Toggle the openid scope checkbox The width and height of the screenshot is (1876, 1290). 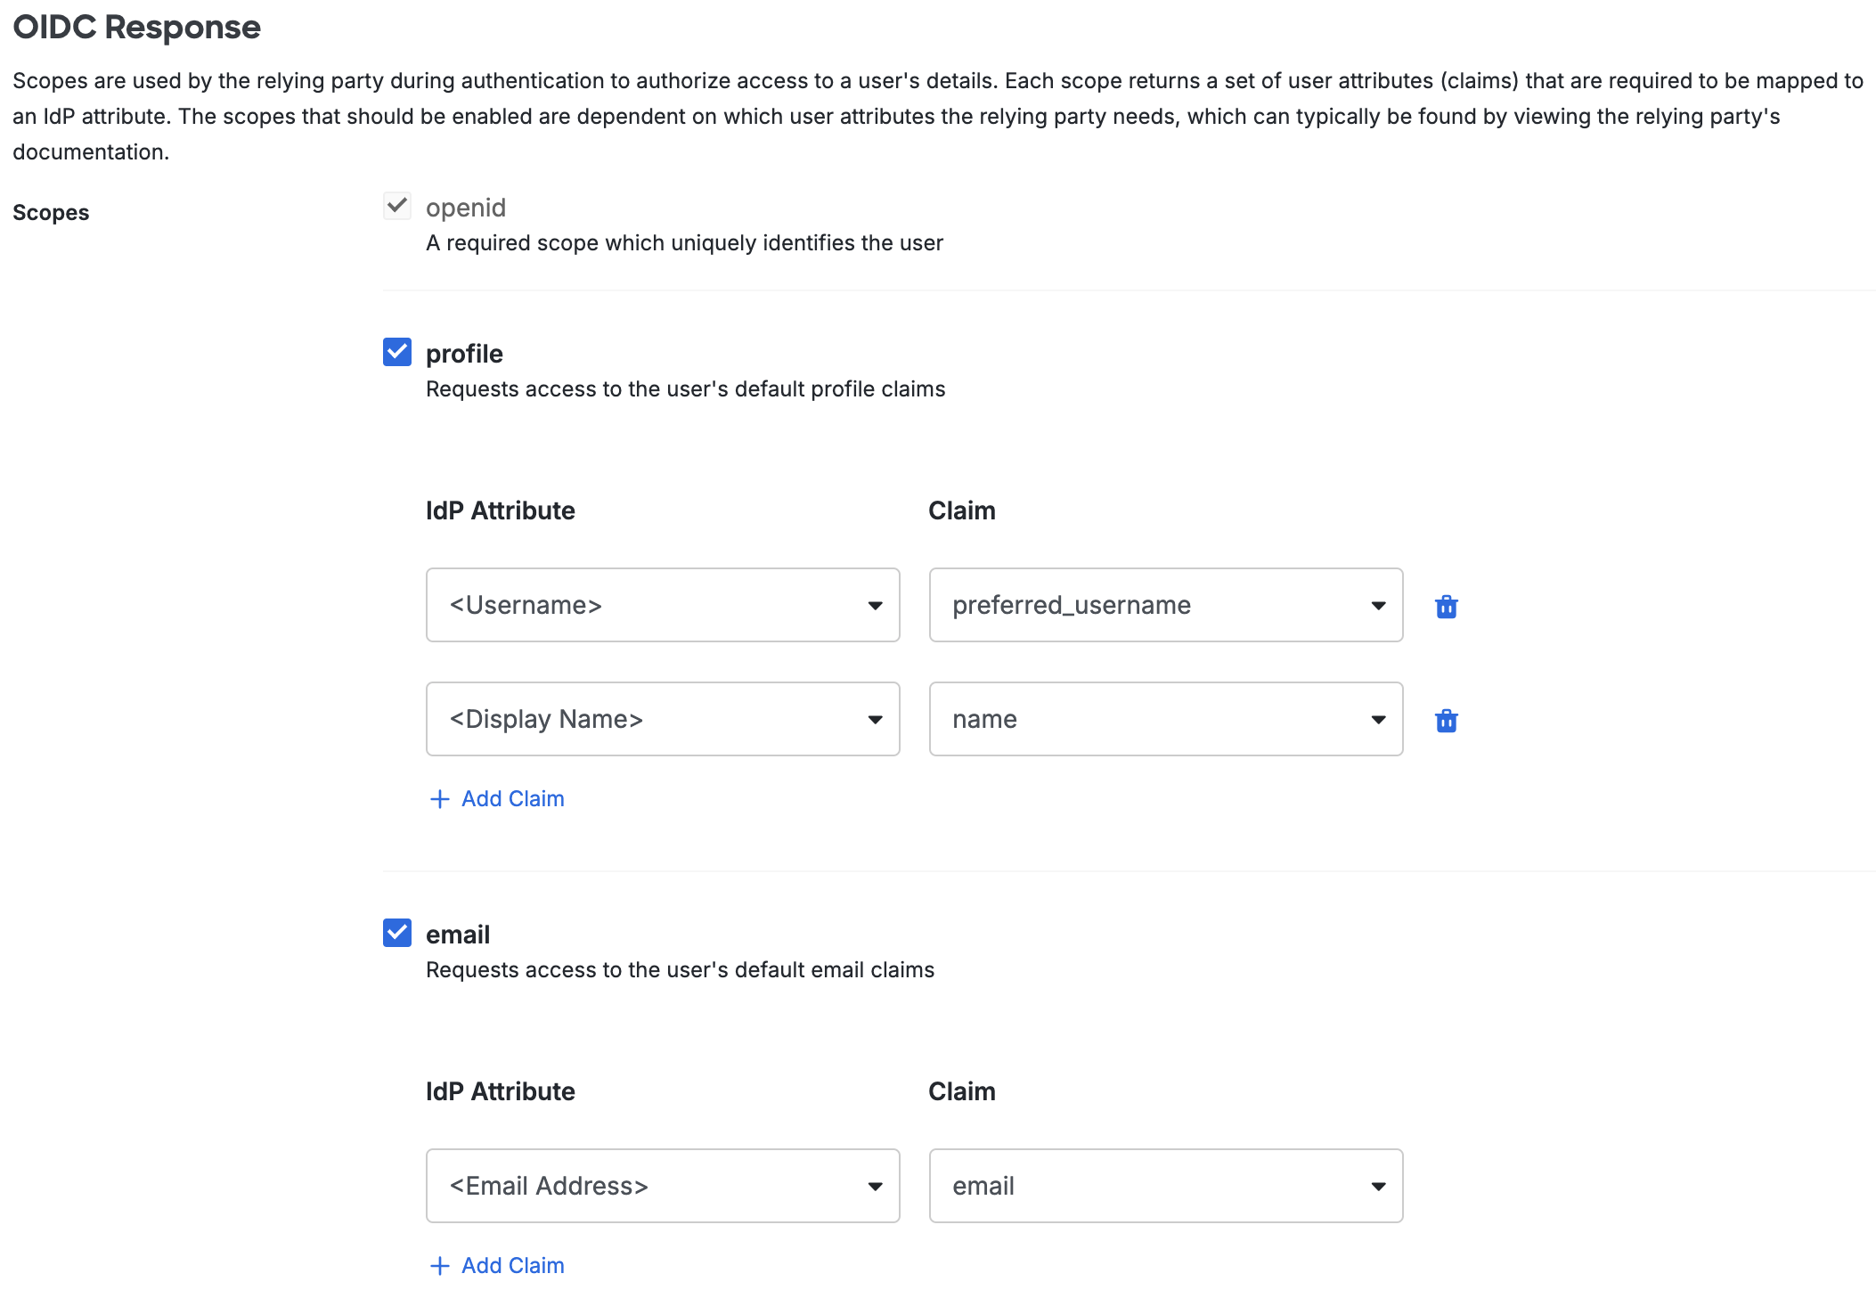pyautogui.click(x=397, y=206)
